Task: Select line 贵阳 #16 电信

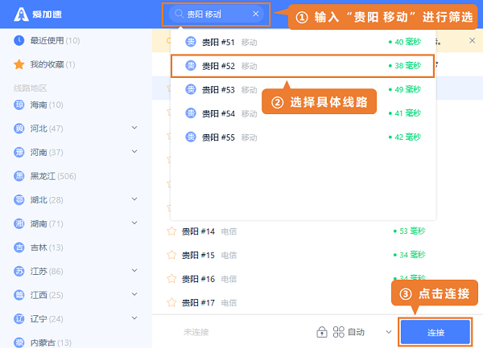Action: 317,279
